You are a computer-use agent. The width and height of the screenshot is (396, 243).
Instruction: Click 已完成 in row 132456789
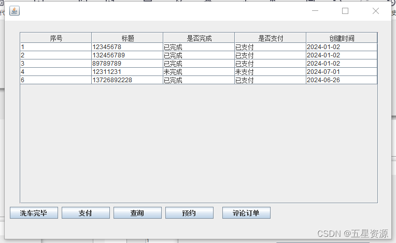[199, 55]
